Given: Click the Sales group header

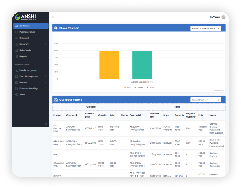Looking at the screenshot, I should pos(177,107).
